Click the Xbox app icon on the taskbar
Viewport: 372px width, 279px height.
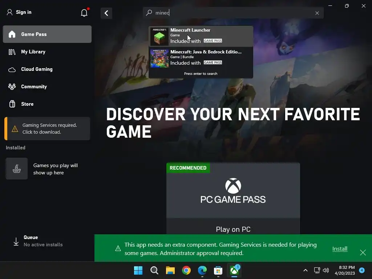(x=234, y=270)
